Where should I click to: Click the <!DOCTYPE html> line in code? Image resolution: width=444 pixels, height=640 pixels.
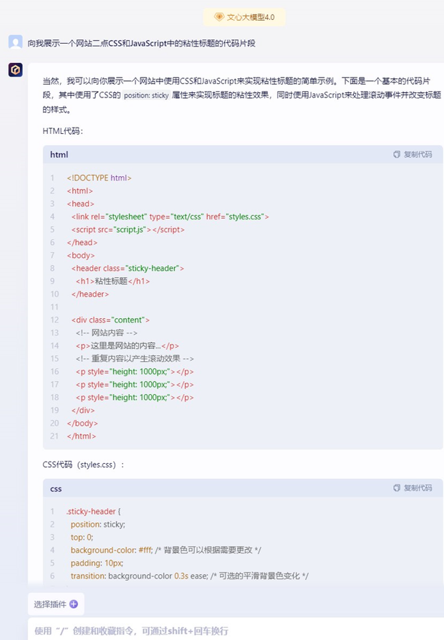click(99, 178)
